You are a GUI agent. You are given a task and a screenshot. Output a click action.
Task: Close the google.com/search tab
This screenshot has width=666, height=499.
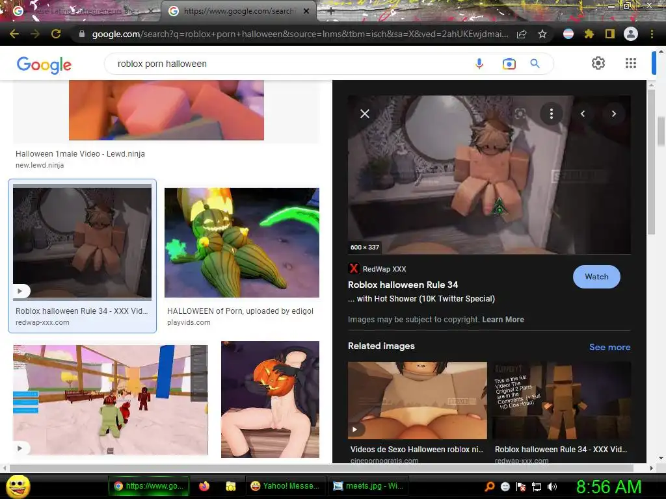tap(306, 11)
